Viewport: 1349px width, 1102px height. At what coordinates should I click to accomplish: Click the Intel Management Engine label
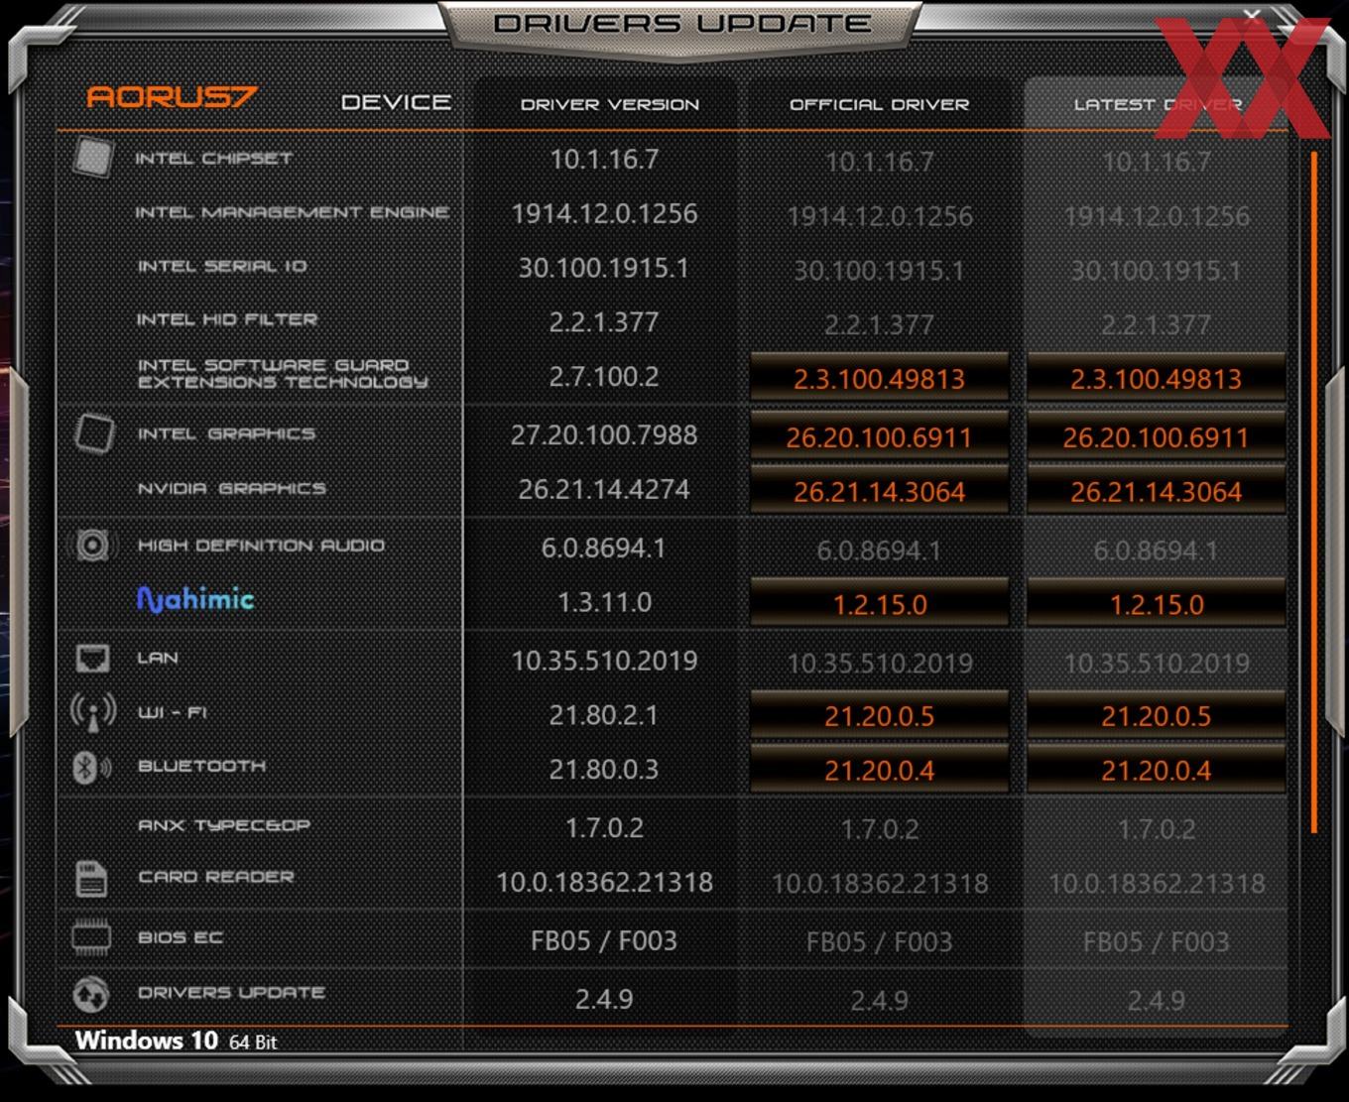click(x=293, y=212)
